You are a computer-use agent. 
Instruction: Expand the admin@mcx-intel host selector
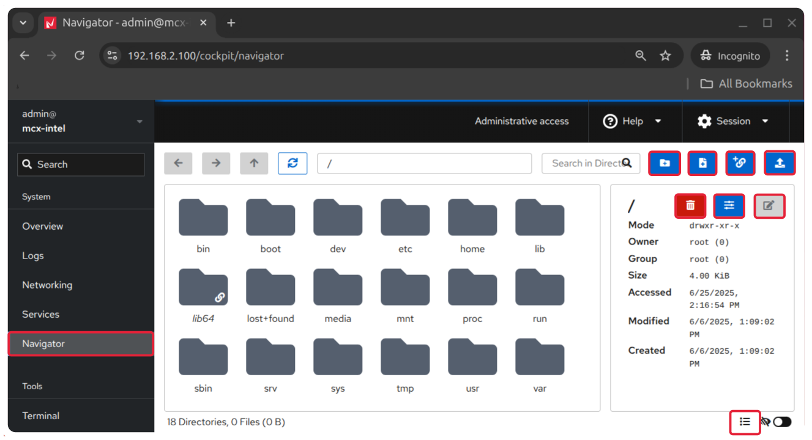81,121
